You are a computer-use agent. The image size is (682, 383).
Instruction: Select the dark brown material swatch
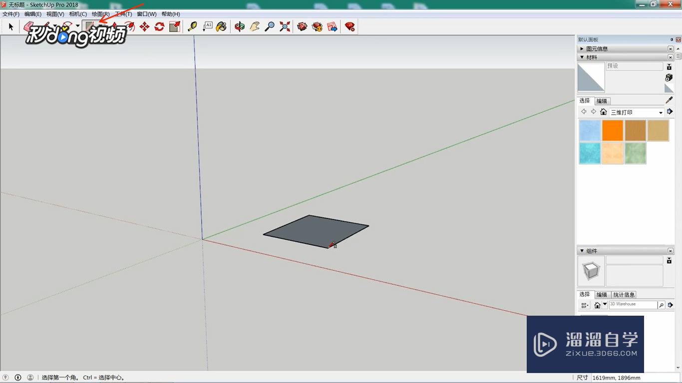tap(636, 131)
